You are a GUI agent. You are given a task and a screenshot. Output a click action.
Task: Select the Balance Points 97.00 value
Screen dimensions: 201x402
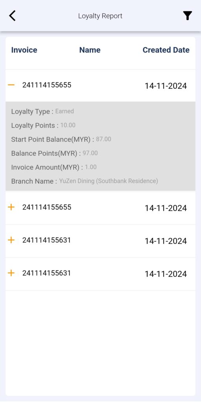pyautogui.click(x=90, y=153)
